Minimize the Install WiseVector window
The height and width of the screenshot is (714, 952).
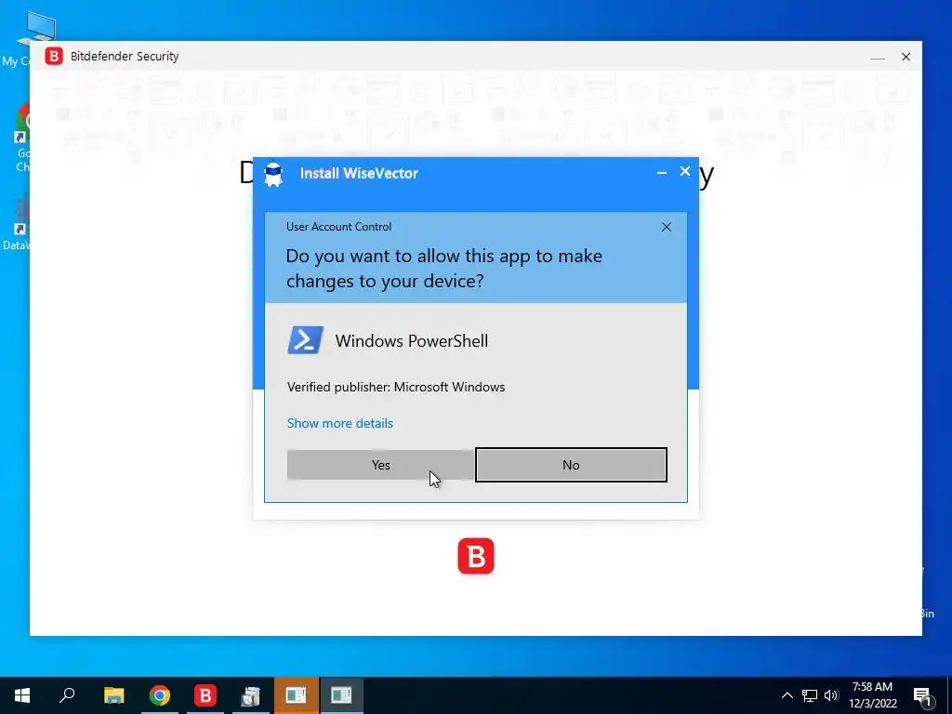pos(662,173)
